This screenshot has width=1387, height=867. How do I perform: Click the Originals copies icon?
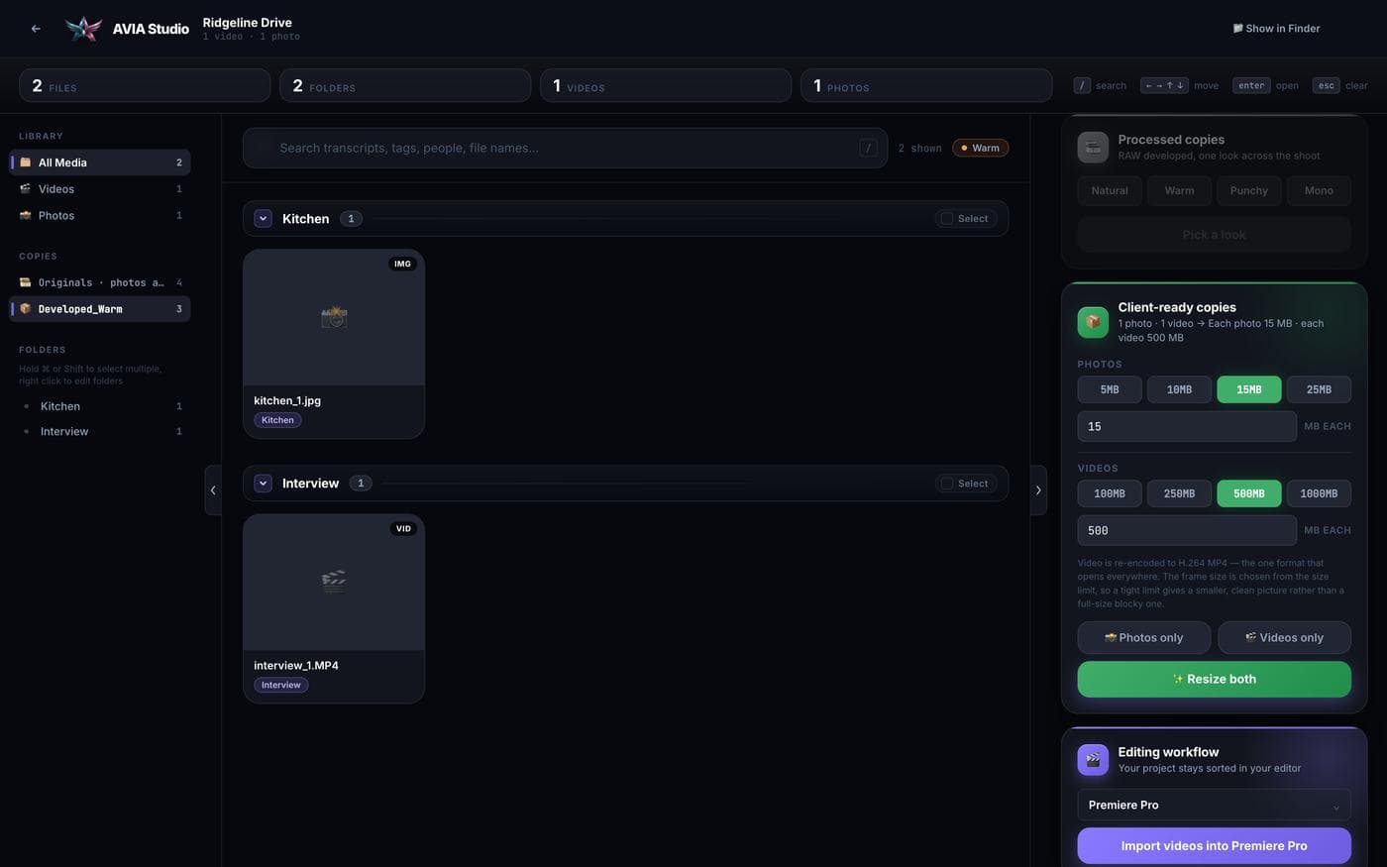coord(26,282)
